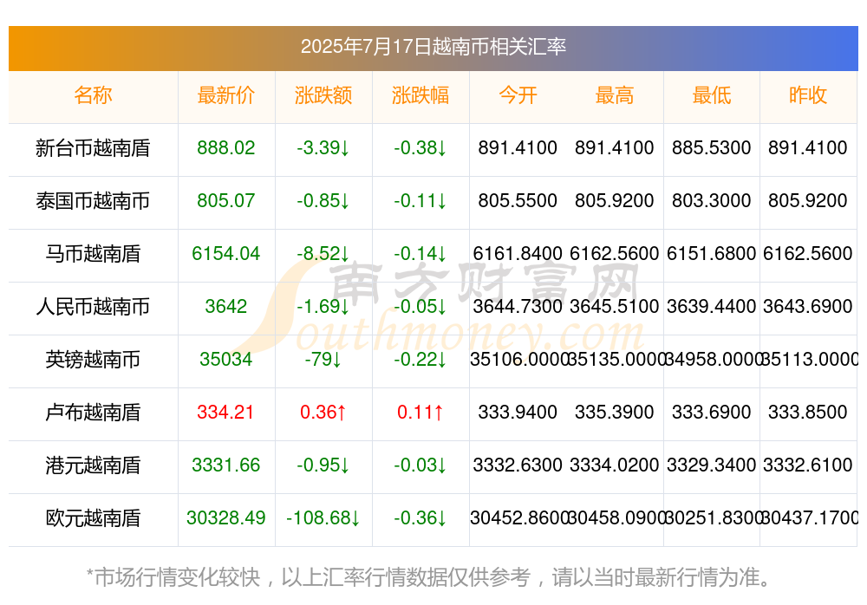Click the 港元越南盾 row name
This screenshot has width=867, height=605.
coord(93,465)
